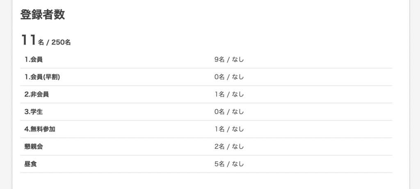Screen dimensions: 420x189
Task: Select the 1.会員(早割) row label
Action: coord(42,77)
